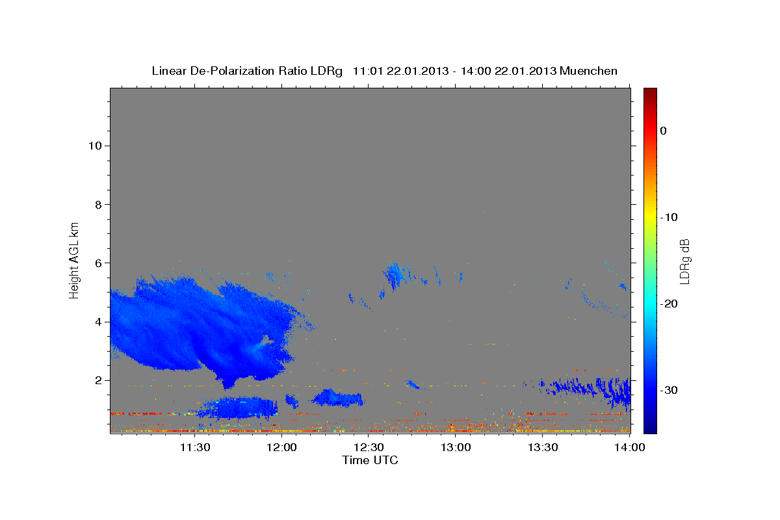This screenshot has width=780, height=520.
Task: Click the 12:00 time tick label
Action: point(282,447)
